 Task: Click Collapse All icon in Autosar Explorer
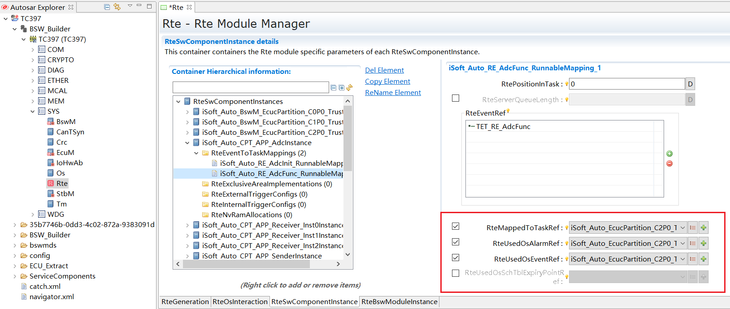(x=107, y=7)
